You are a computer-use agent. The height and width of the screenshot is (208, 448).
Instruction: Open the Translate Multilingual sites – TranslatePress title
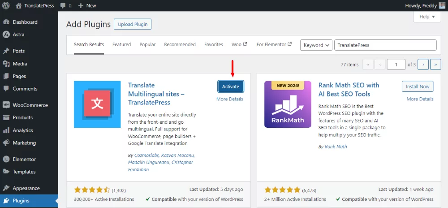click(156, 94)
